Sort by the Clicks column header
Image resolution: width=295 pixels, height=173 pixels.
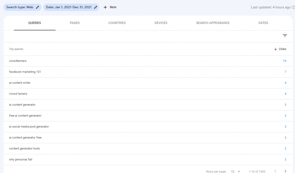click(x=280, y=49)
